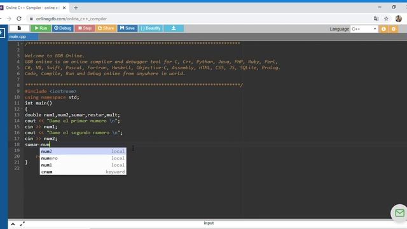
Task: Click the 'Dame el segundo numero' string
Action: (83, 133)
